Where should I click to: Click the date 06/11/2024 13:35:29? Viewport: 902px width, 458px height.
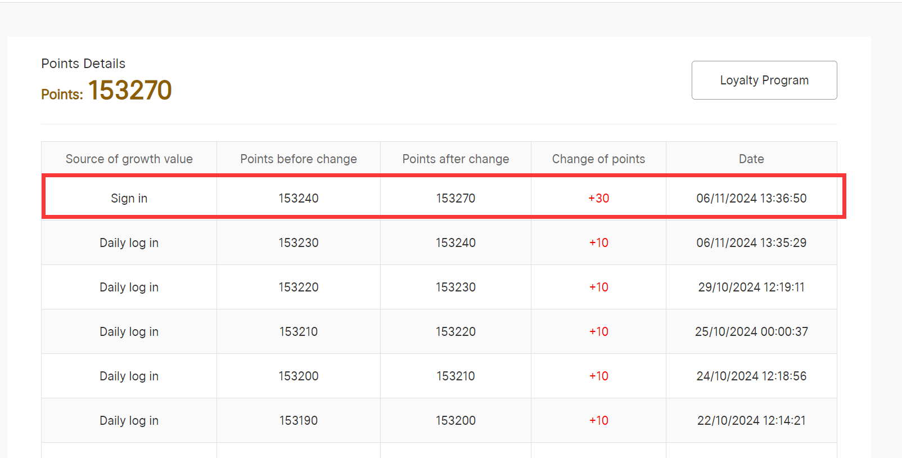(x=751, y=243)
